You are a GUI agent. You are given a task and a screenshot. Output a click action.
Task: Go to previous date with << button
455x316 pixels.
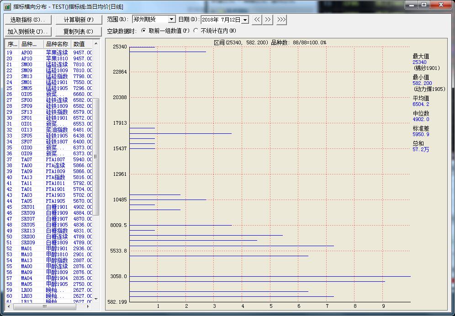[257, 20]
